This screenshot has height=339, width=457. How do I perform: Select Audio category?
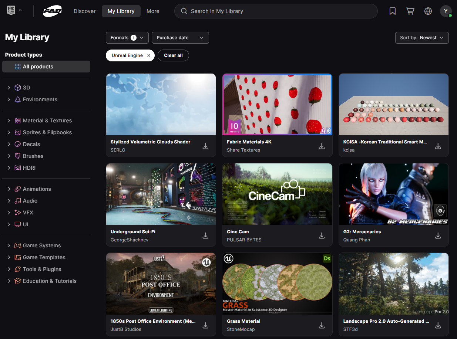click(x=30, y=201)
